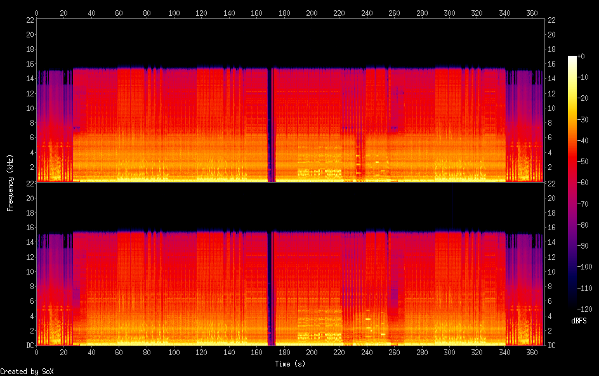The image size is (599, 376).
Task: Select the "Time (s)" axis label
Action: pyautogui.click(x=290, y=364)
